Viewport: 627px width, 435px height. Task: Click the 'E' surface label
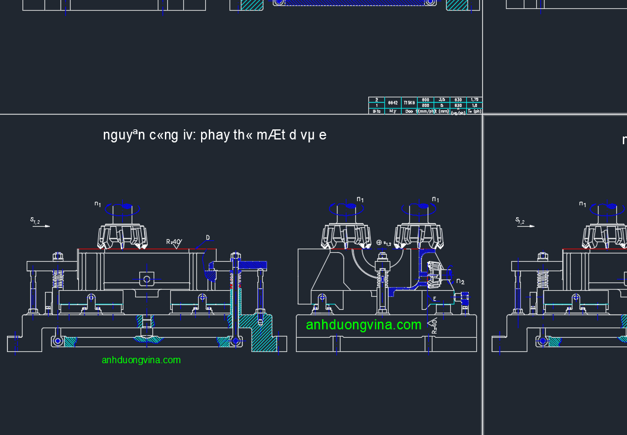(x=435, y=299)
